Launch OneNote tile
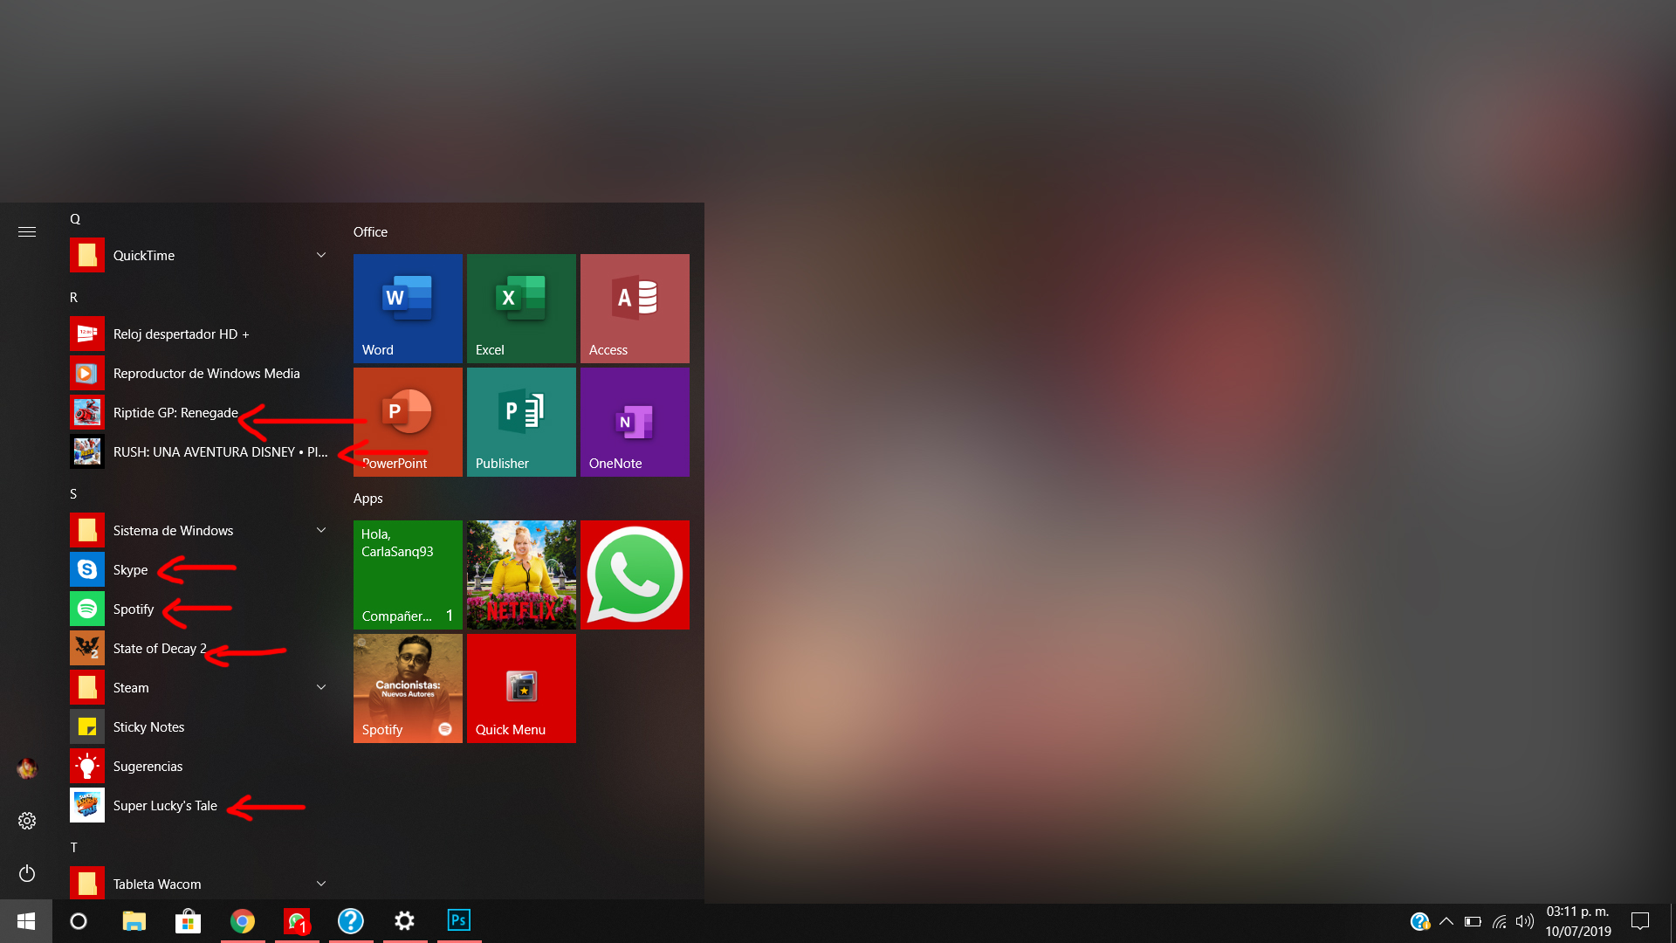 click(635, 422)
